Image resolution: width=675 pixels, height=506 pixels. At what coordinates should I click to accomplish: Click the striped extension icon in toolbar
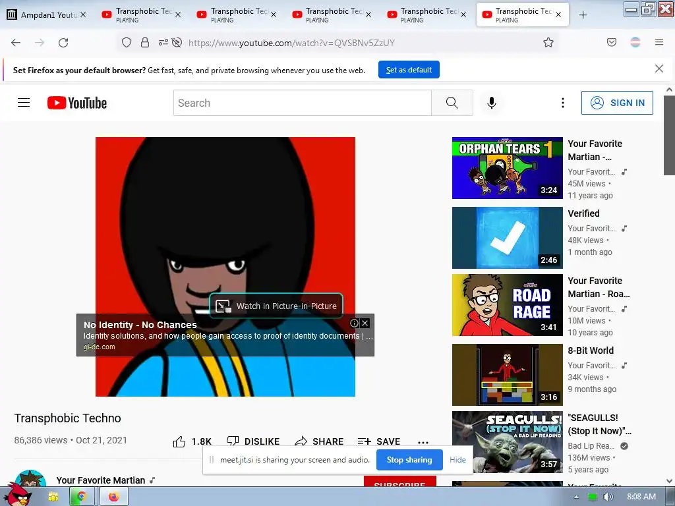pyautogui.click(x=635, y=42)
